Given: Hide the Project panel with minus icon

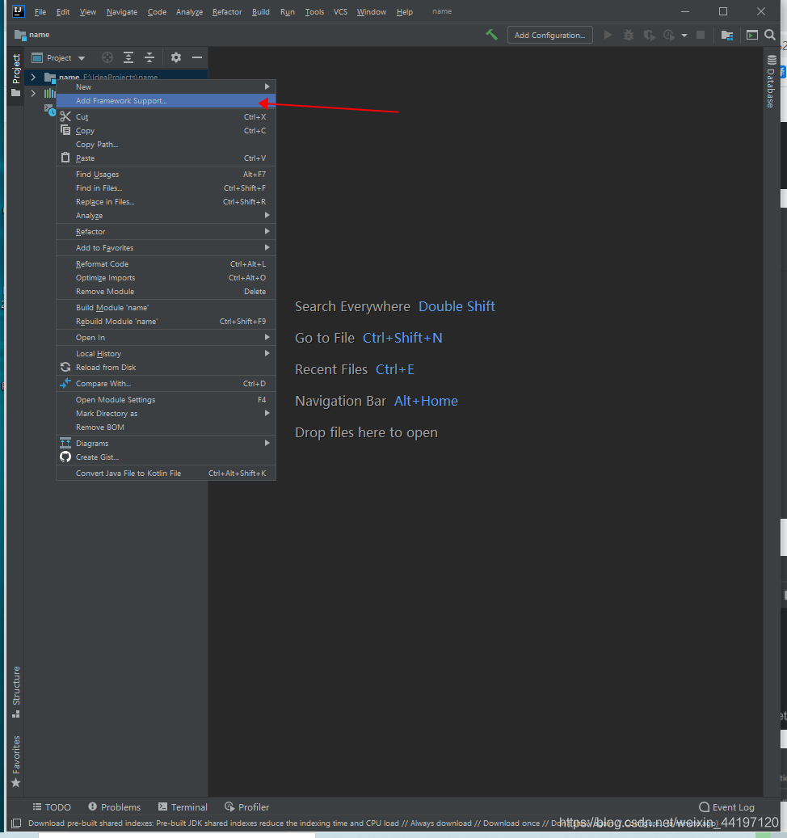Looking at the screenshot, I should point(197,57).
